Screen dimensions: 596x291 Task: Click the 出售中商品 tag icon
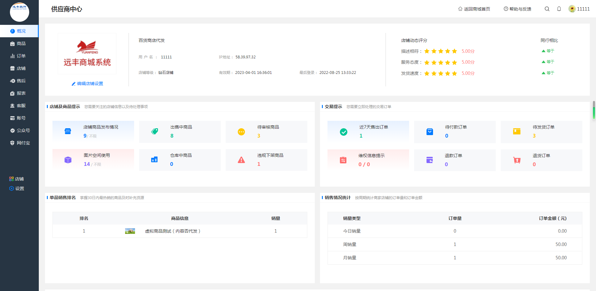coord(155,131)
